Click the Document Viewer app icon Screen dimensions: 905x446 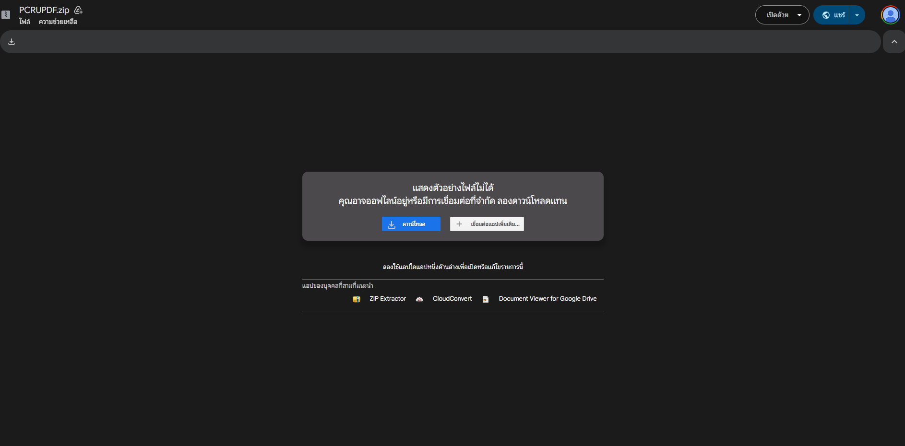pyautogui.click(x=486, y=299)
